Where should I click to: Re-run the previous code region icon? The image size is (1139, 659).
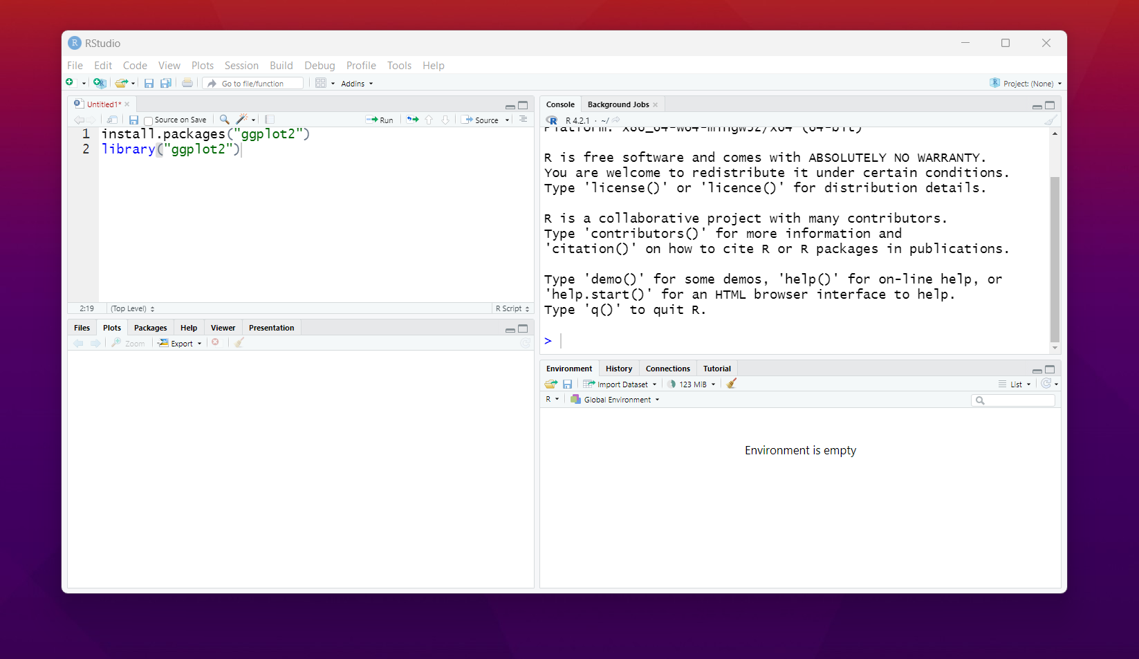pyautogui.click(x=413, y=120)
